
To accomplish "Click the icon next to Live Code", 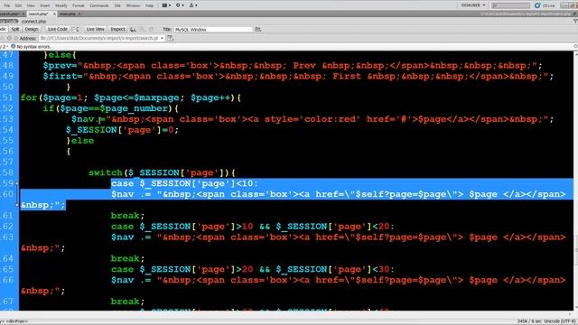I will (x=75, y=29).
